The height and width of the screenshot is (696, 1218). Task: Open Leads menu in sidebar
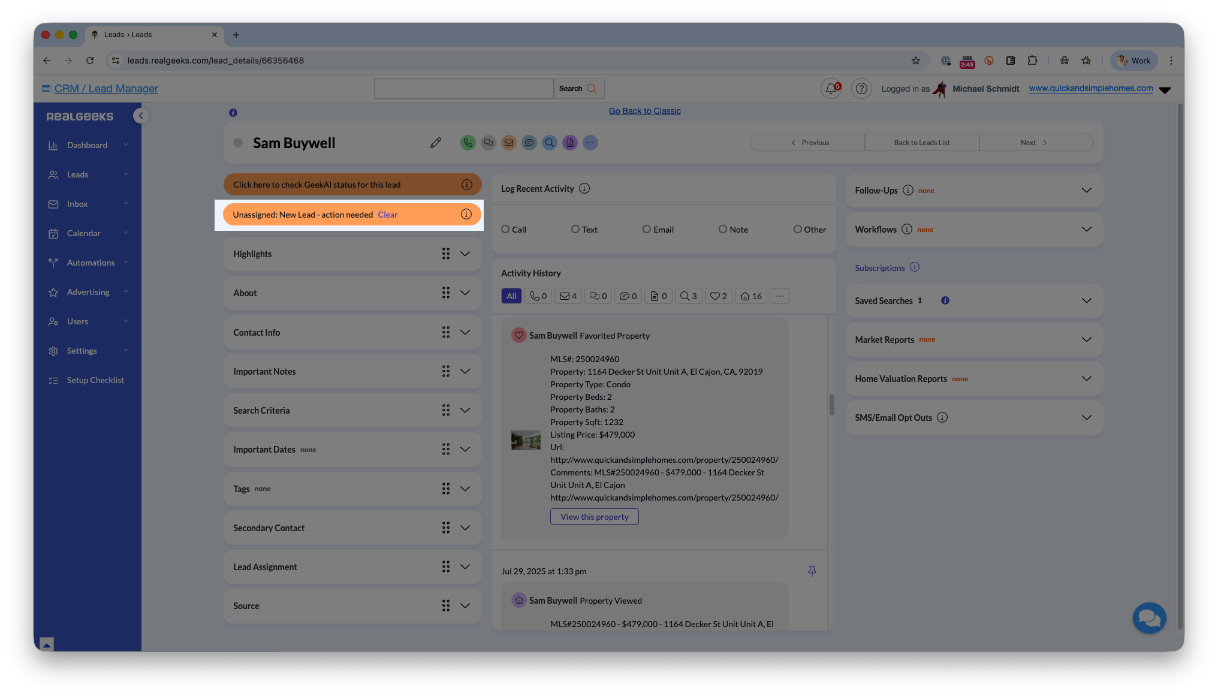click(x=77, y=174)
